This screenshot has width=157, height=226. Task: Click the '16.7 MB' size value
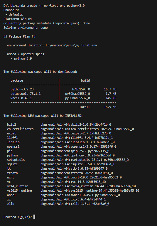tap(110, 89)
